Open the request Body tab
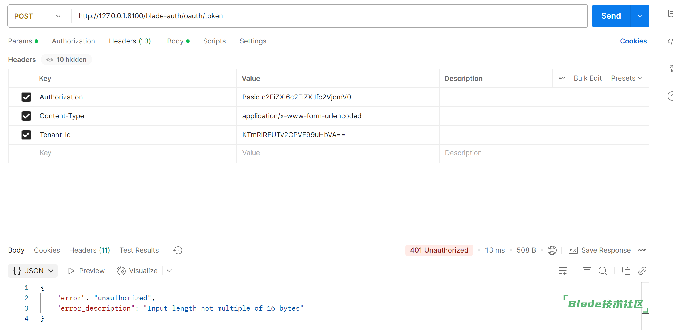Screen dimensions: 673x330 [x=178, y=41]
